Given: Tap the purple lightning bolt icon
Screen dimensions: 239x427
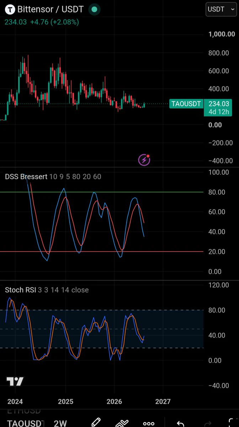Looking at the screenshot, I should (x=144, y=160).
